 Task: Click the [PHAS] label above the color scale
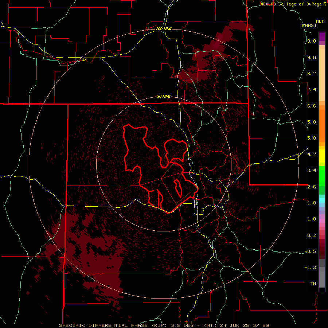pyautogui.click(x=308, y=25)
